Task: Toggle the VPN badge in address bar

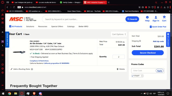Action: [19, 7]
